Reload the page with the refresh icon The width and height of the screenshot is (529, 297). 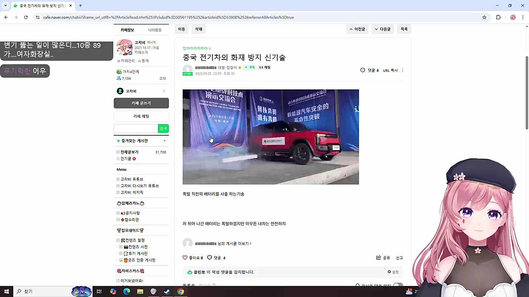(26, 17)
